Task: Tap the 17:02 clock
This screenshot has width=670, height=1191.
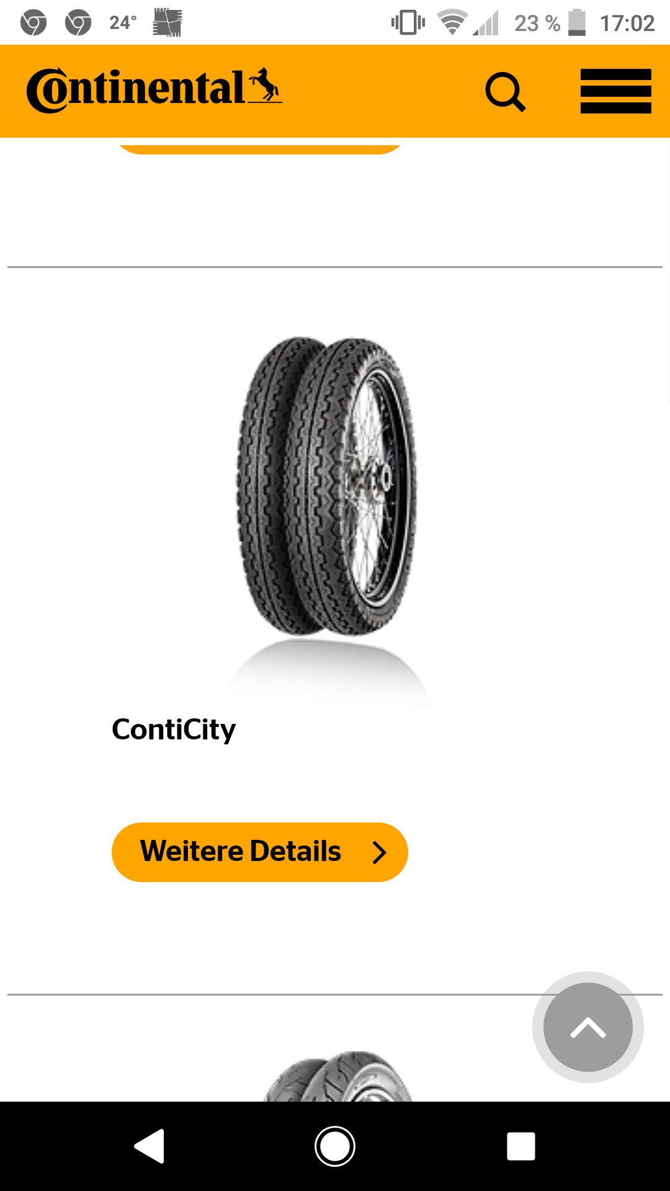Action: click(x=627, y=24)
